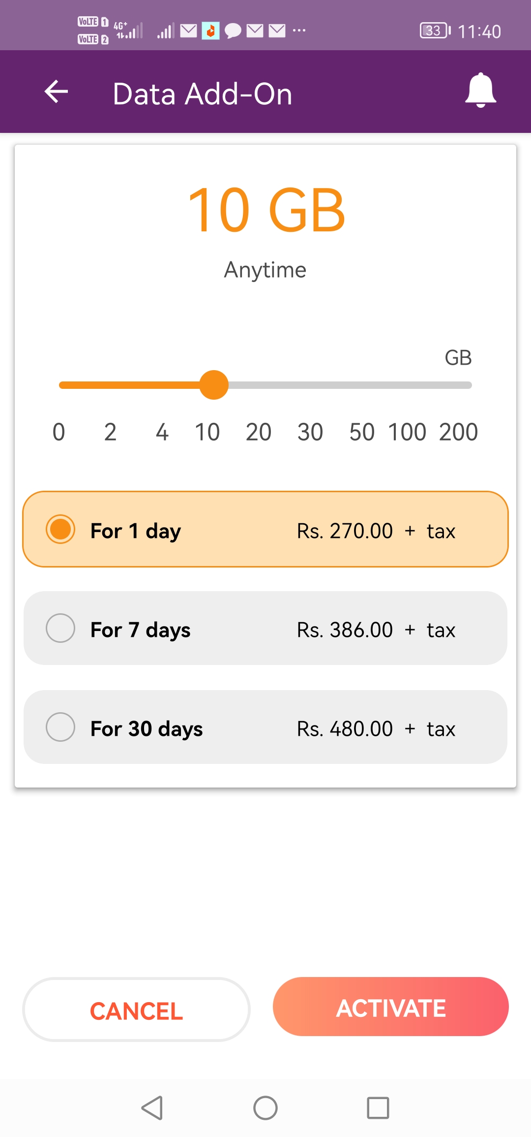Open notifications bell icon
Viewport: 531px width, 1137px height.
(x=480, y=91)
